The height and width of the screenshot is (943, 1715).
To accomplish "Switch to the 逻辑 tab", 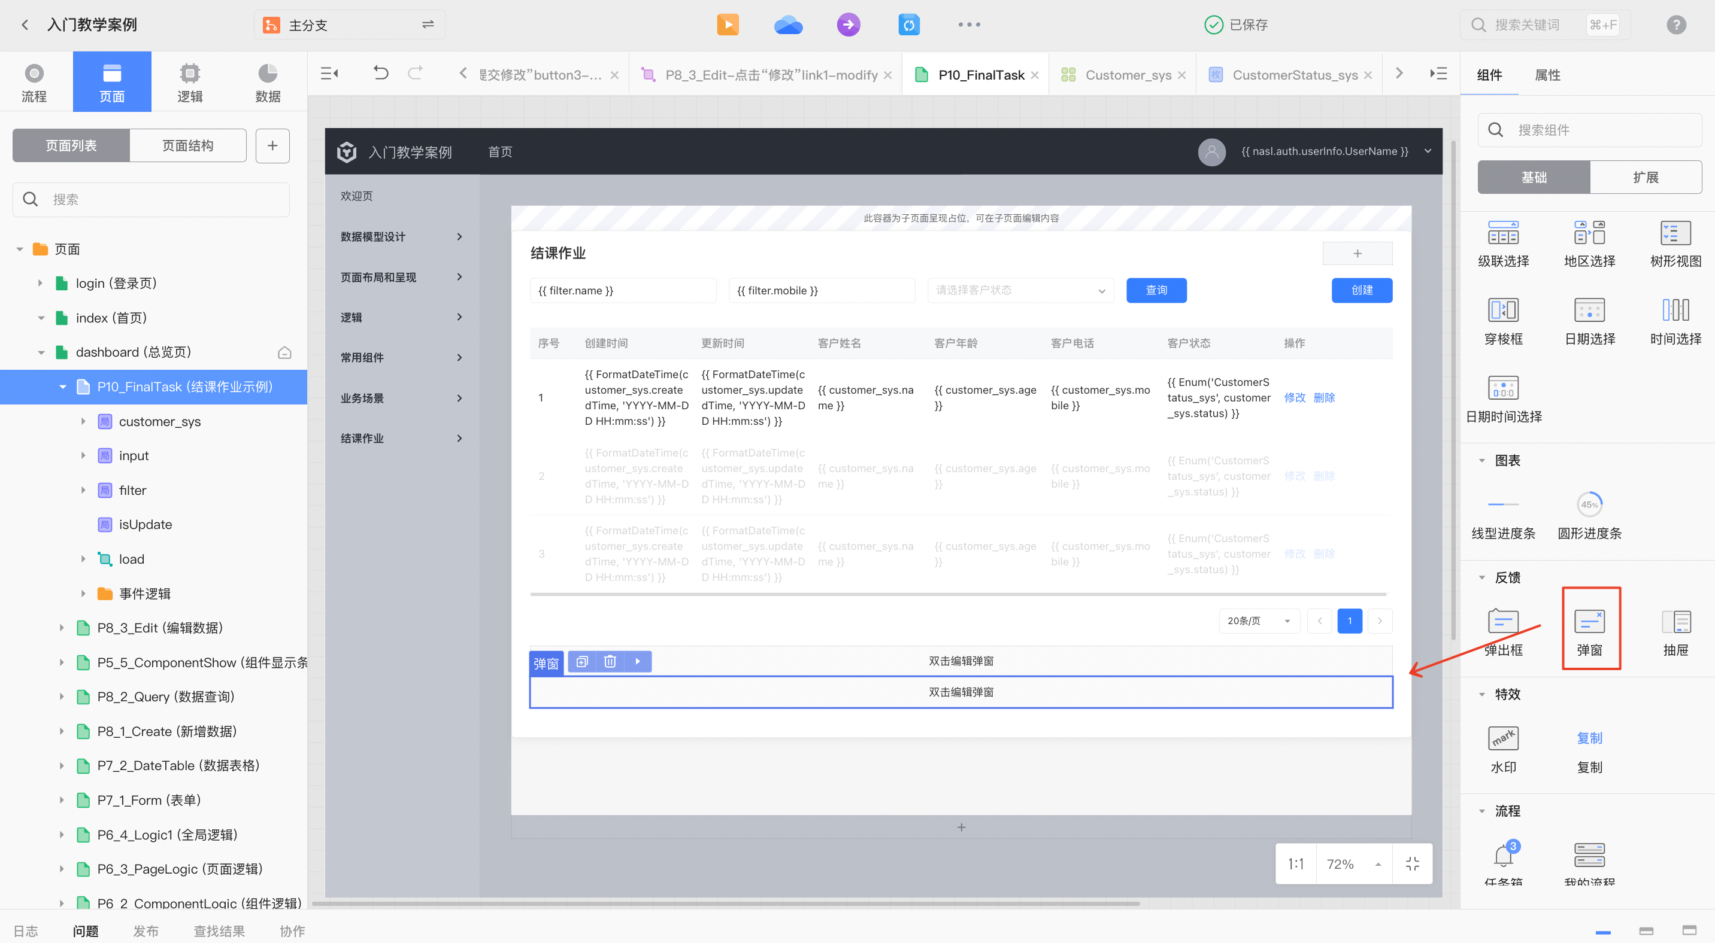I will (x=190, y=82).
